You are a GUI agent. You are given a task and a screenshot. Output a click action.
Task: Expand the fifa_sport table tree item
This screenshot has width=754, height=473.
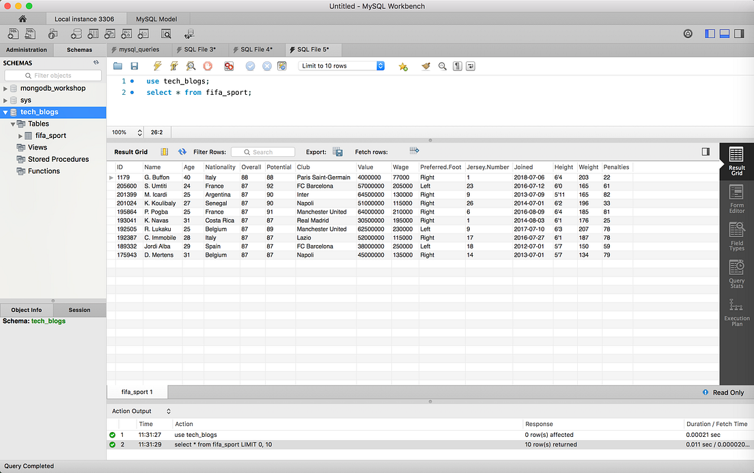pyautogui.click(x=20, y=135)
